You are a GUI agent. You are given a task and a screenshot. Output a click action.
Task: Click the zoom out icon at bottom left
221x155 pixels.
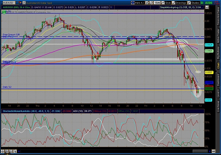pyautogui.click(x=11, y=151)
